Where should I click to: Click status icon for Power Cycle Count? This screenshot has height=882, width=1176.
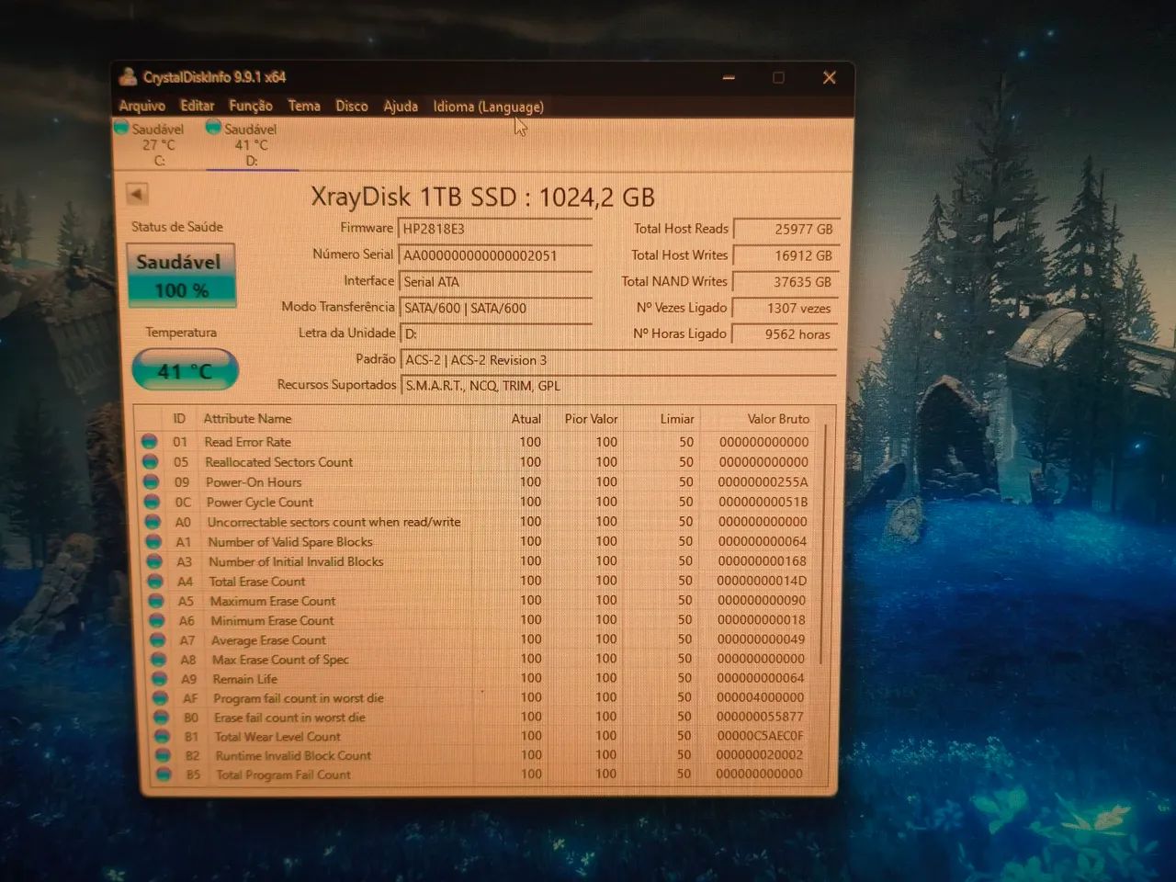click(152, 503)
